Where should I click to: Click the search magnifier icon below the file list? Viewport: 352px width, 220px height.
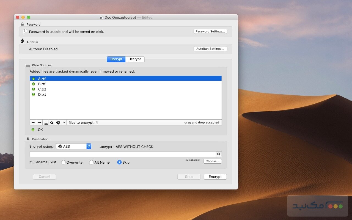point(52,122)
